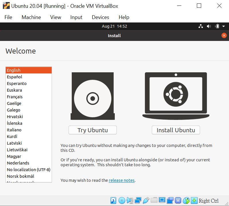Maximize the VirtualBox window
This screenshot has width=229, height=206.
(x=199, y=6)
